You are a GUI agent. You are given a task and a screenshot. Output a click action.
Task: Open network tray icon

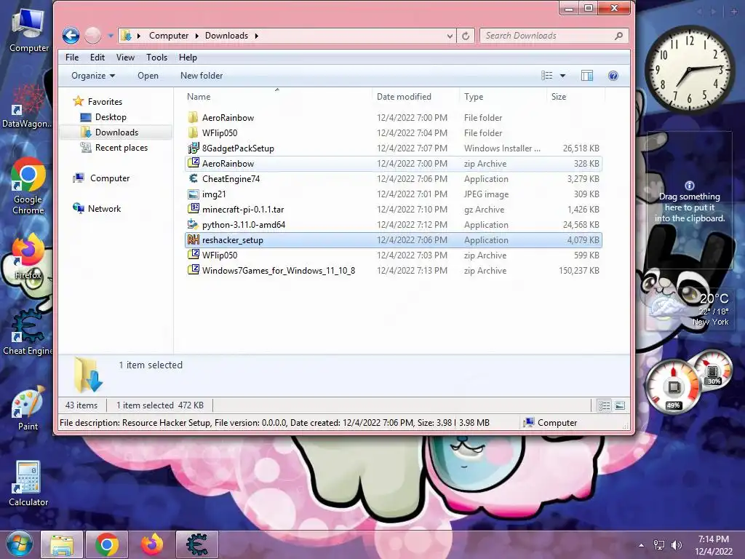659,545
